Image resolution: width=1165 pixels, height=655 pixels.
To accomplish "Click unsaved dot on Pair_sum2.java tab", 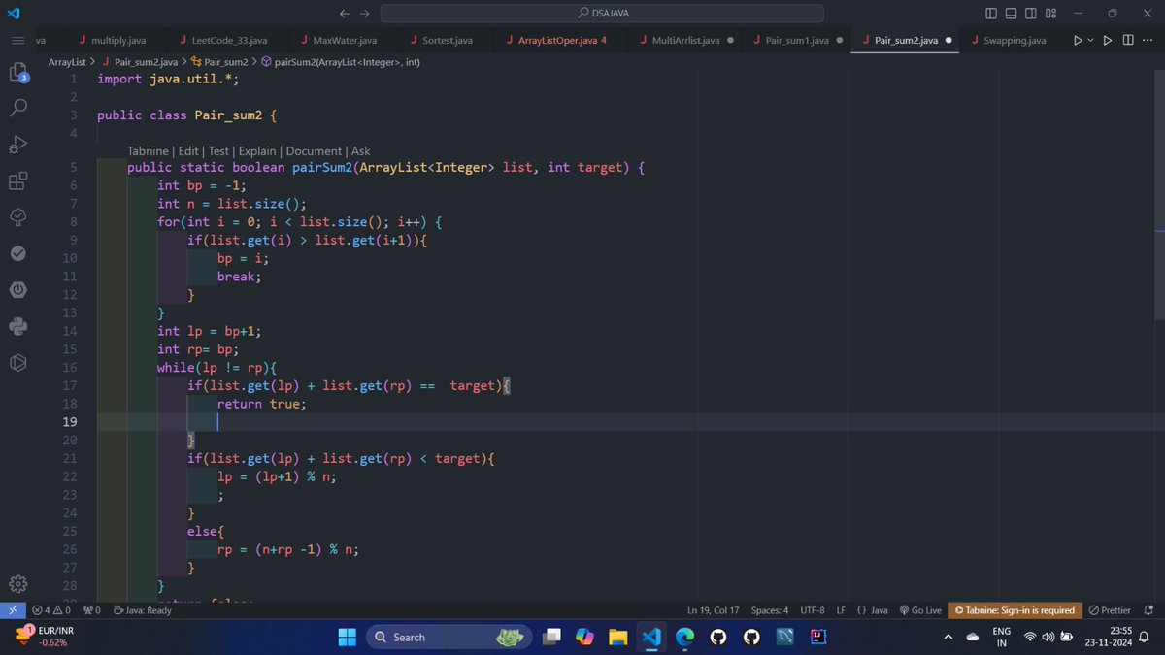I will pyautogui.click(x=948, y=41).
